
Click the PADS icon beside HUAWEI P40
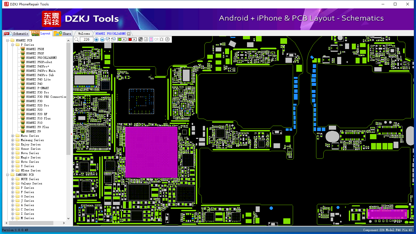coord(23,84)
